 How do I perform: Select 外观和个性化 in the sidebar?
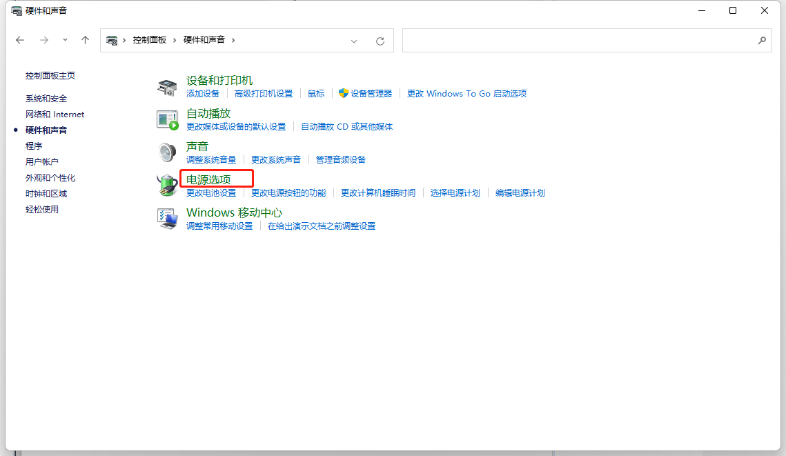(51, 177)
